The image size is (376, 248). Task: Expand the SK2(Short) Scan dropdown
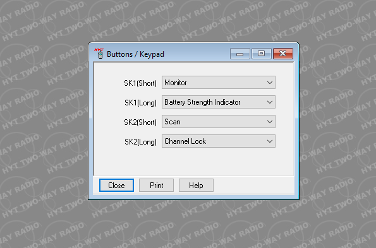(x=219, y=122)
